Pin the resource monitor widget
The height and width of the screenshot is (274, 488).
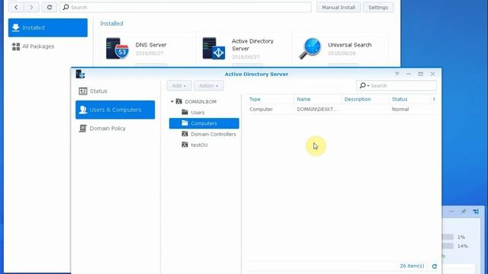coord(464,212)
